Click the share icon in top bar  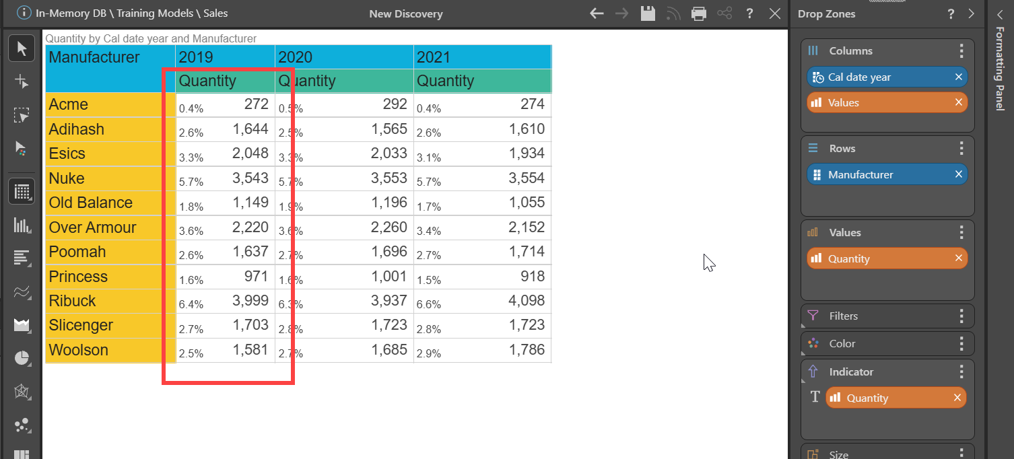[x=724, y=13]
